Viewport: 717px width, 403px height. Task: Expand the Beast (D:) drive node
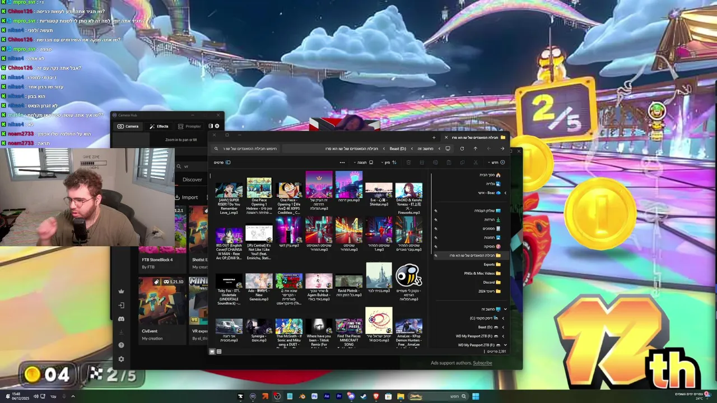503,327
